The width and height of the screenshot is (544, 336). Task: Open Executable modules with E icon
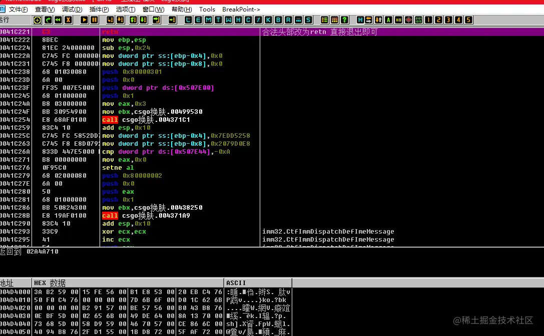point(199,20)
